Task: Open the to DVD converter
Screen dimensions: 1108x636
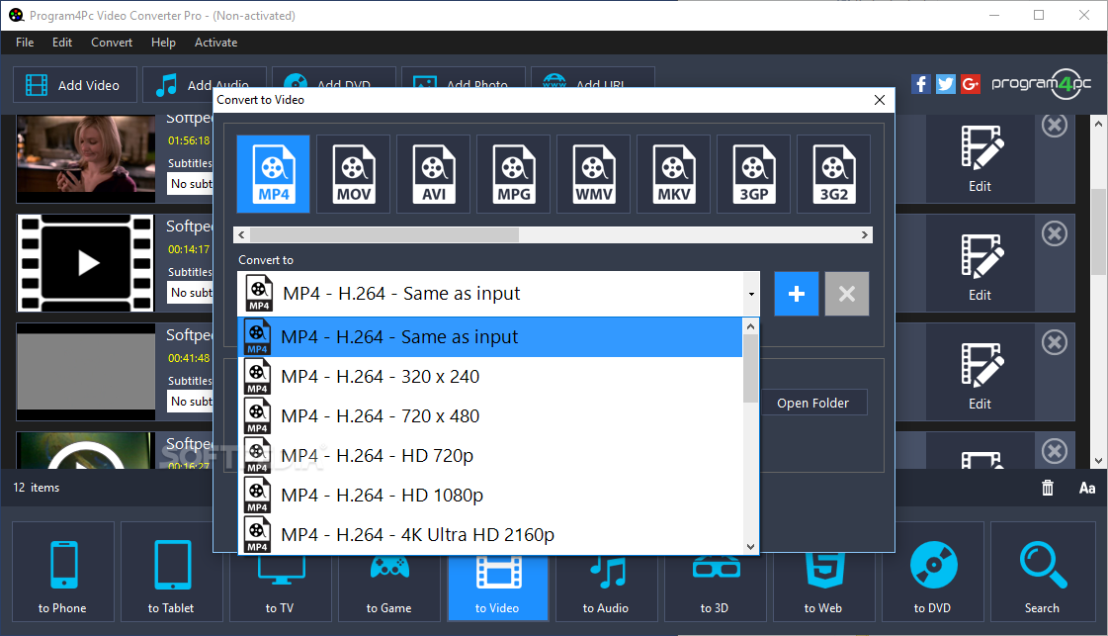Action: [933, 572]
